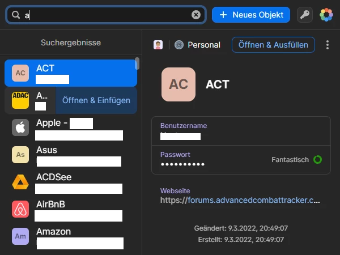This screenshot has height=255, width=340.
Task: Click the user avatar icon beside Personal
Action: coord(158,45)
